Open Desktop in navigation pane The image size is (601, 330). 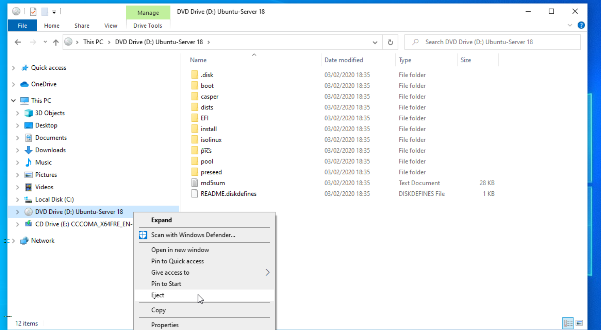pyautogui.click(x=46, y=125)
